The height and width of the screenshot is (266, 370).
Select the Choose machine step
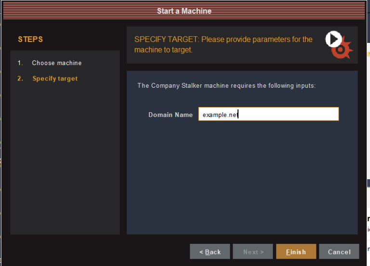tap(56, 63)
